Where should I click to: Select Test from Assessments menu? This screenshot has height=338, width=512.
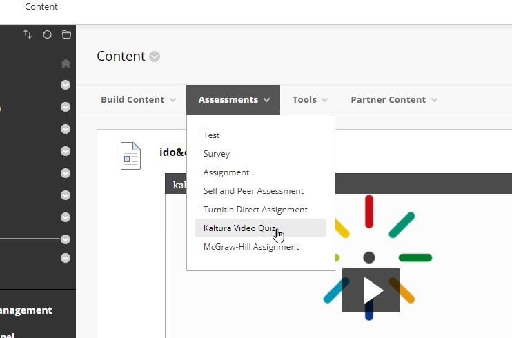point(212,135)
